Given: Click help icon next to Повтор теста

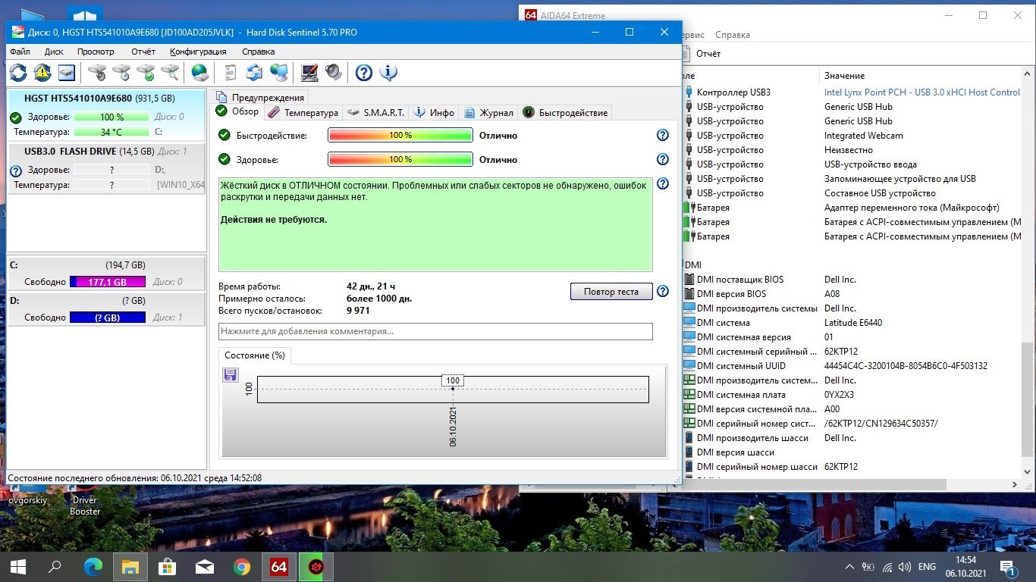Looking at the screenshot, I should point(663,291).
